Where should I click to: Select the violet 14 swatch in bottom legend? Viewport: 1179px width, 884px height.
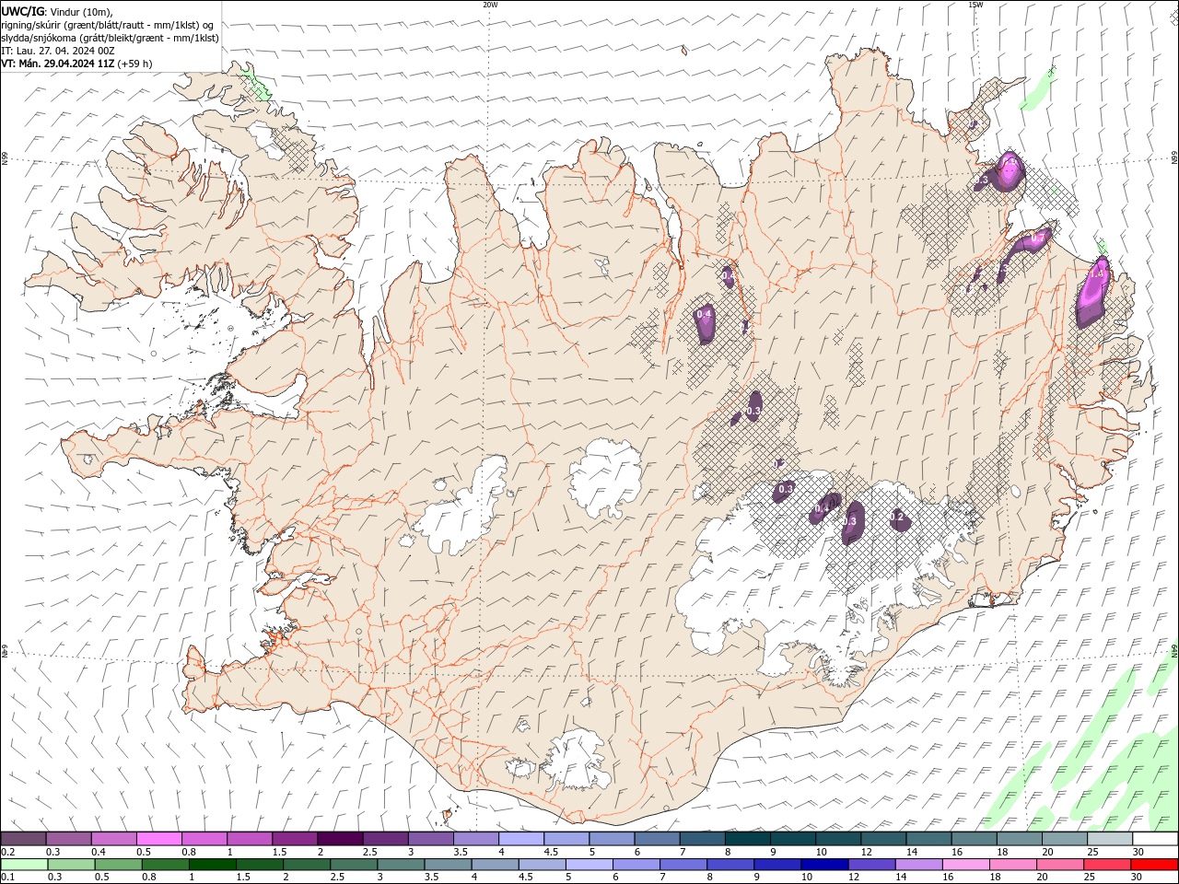point(919,865)
